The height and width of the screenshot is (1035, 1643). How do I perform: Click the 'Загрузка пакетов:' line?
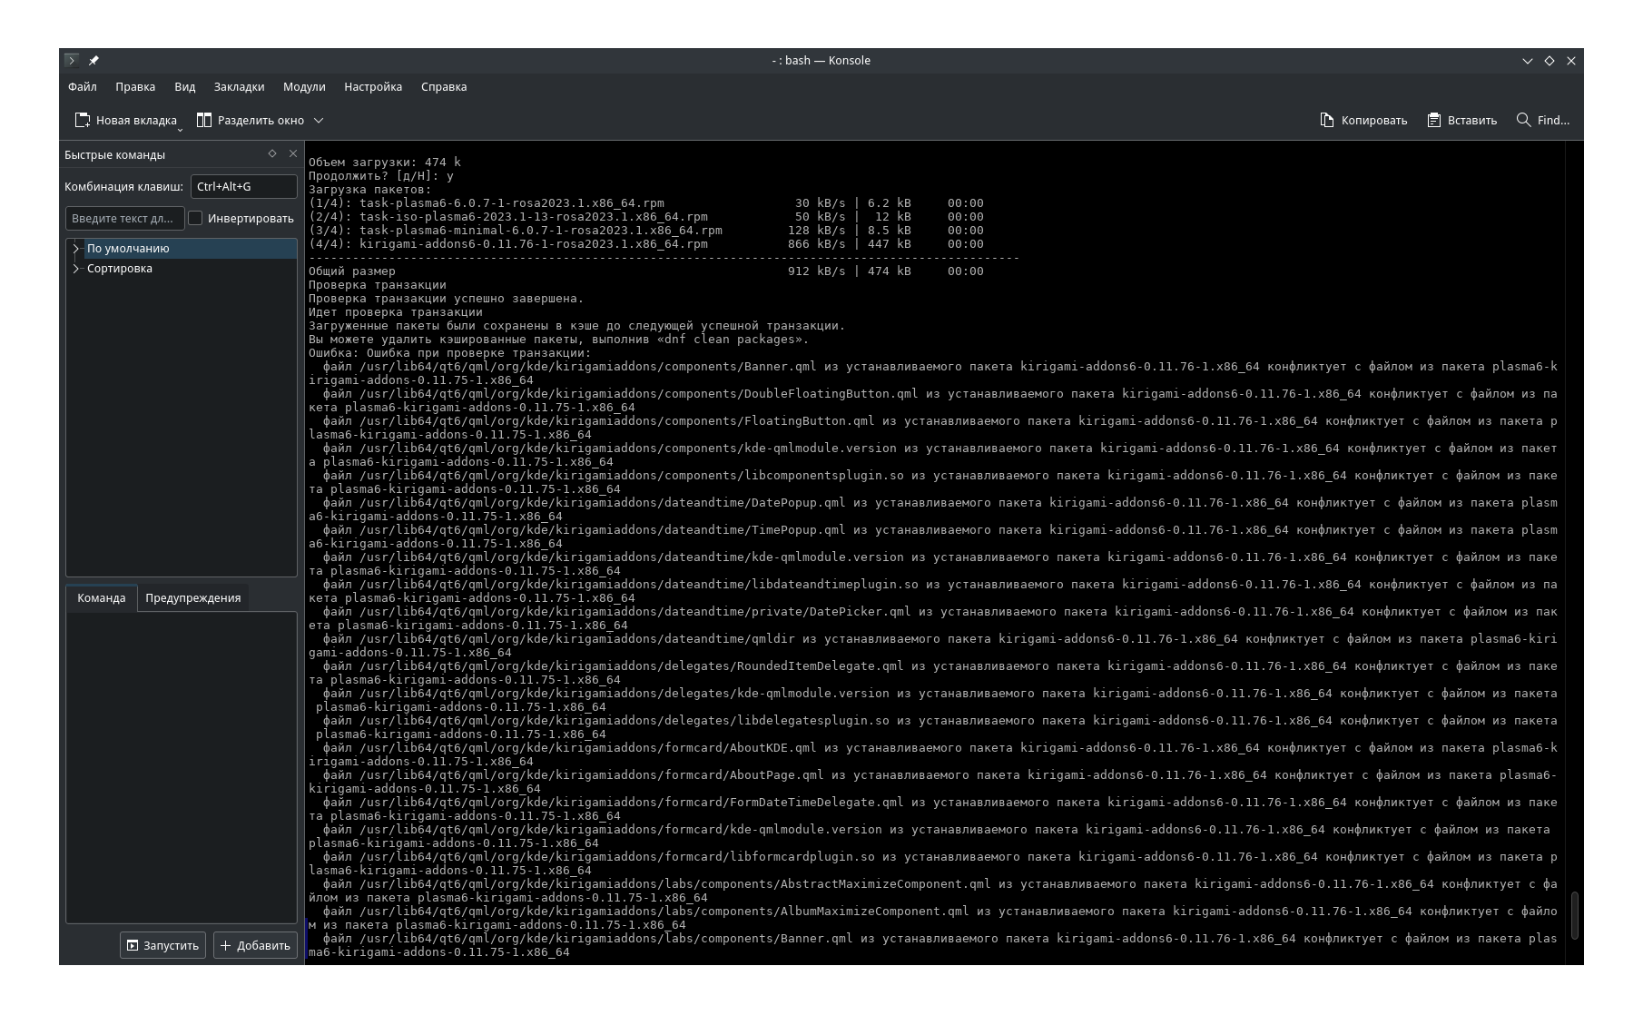(x=370, y=190)
